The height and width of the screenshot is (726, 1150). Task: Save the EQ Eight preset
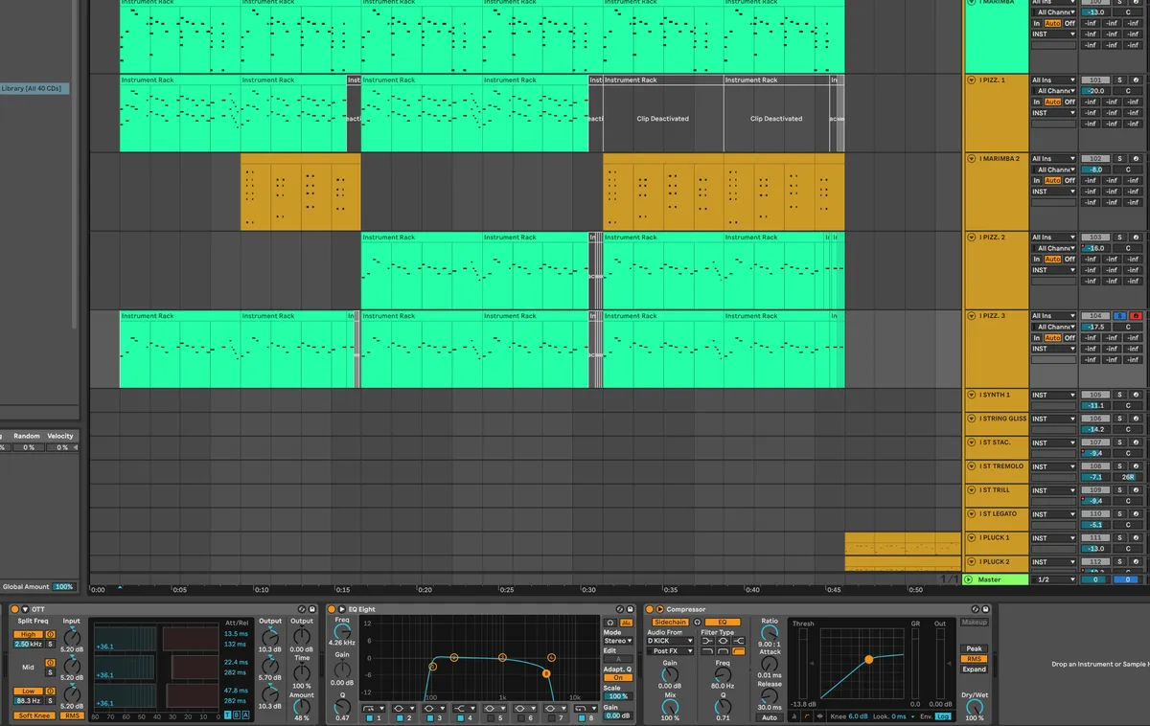(x=629, y=609)
